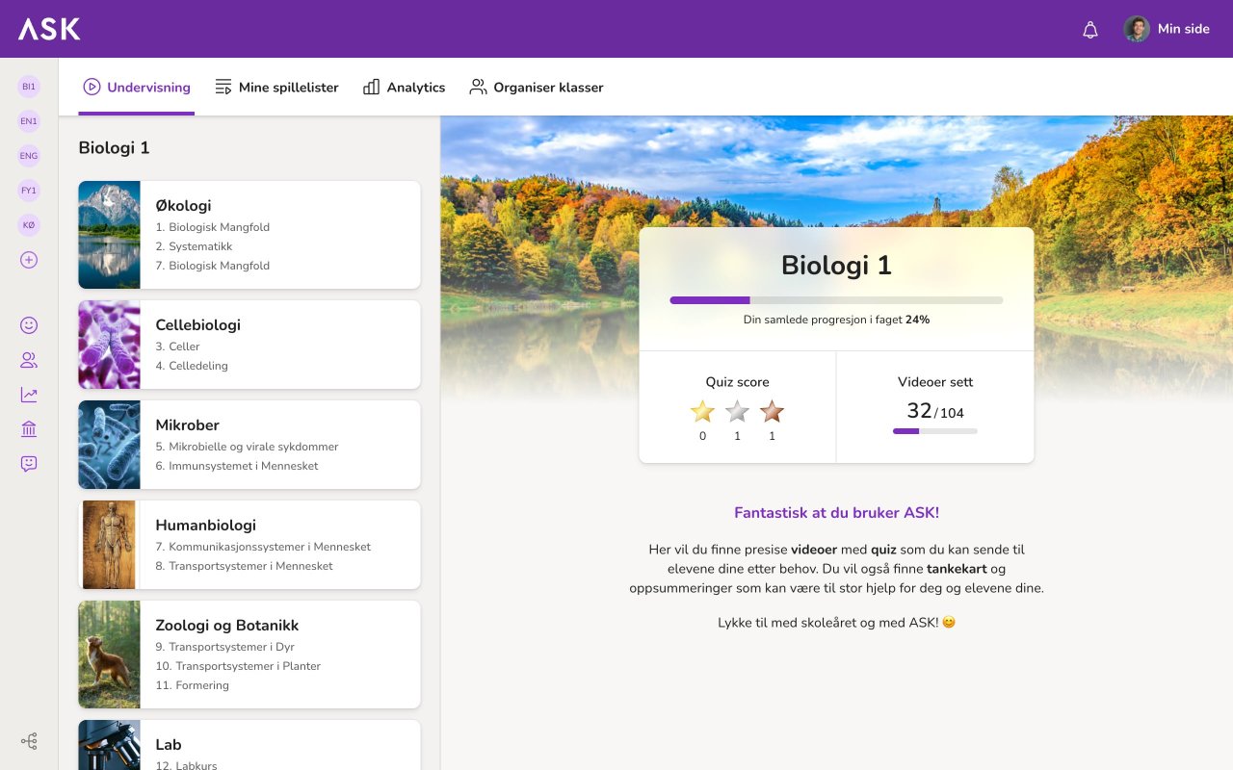The width and height of the screenshot is (1233, 770).
Task: Select the ENG subject badge in sidebar
Action: click(29, 156)
